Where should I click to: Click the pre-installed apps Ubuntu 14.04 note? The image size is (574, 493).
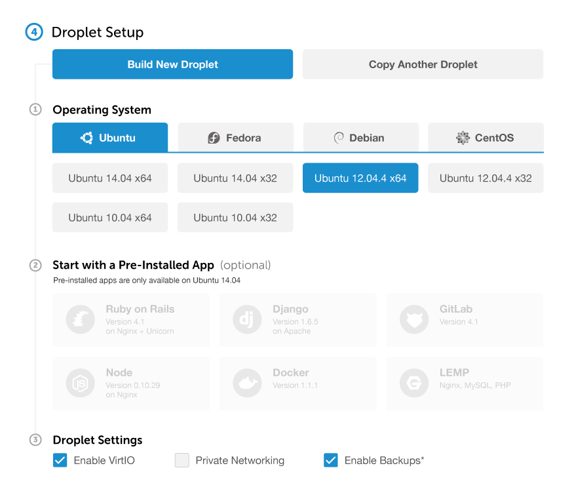pos(147,280)
